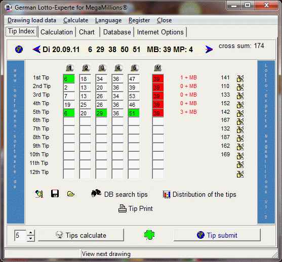
Task: Click the hand icon next to sum 141
Action: (x=240, y=78)
